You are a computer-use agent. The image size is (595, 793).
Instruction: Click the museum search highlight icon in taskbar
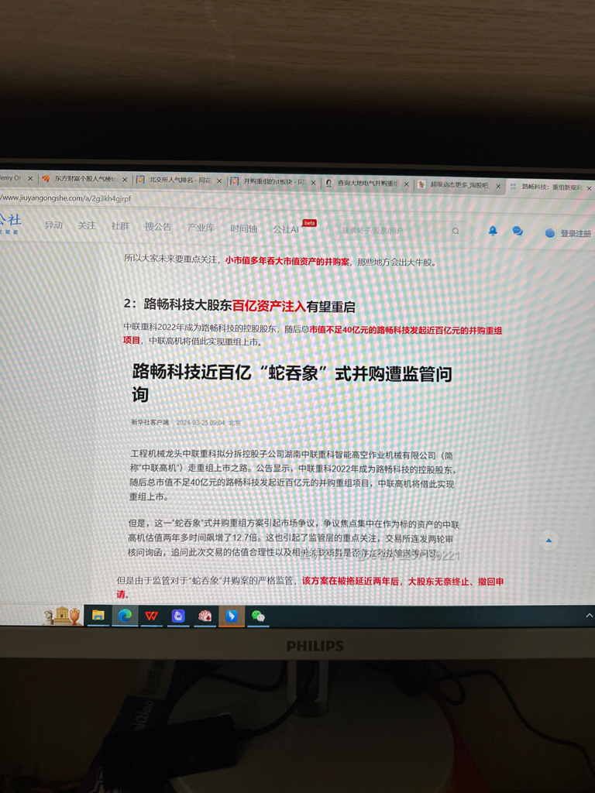pos(62,615)
